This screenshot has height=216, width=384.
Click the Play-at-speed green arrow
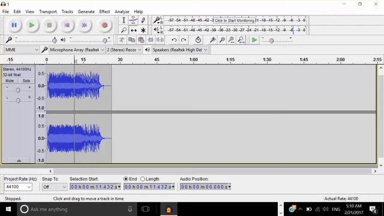pyautogui.click(x=254, y=40)
